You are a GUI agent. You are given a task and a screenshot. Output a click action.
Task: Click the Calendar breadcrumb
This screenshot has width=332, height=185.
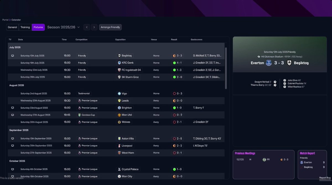(16, 20)
